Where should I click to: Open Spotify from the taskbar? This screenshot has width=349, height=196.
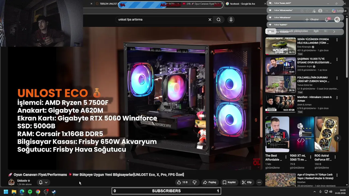30,192
